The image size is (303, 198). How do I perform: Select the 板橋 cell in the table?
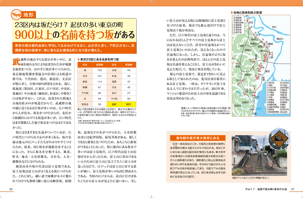(85, 87)
